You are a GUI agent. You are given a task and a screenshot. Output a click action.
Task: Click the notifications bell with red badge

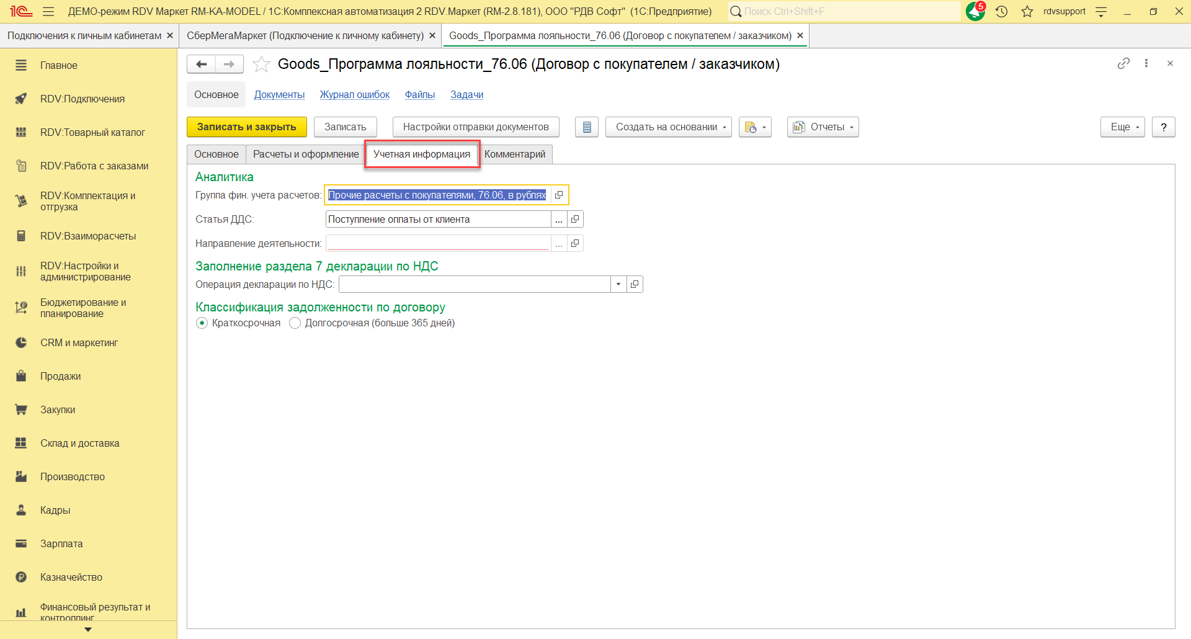pos(975,11)
